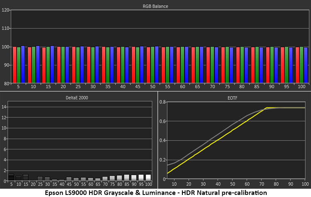Click the DeltaE bar at 15
The image size is (311, 197).
click(x=26, y=178)
